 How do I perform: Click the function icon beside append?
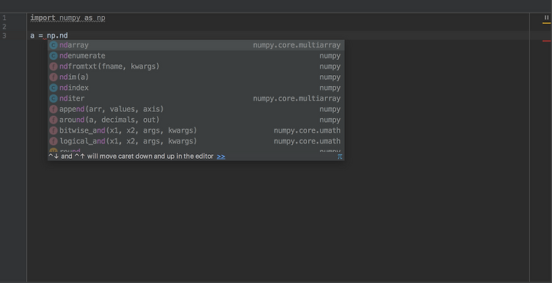(x=54, y=109)
